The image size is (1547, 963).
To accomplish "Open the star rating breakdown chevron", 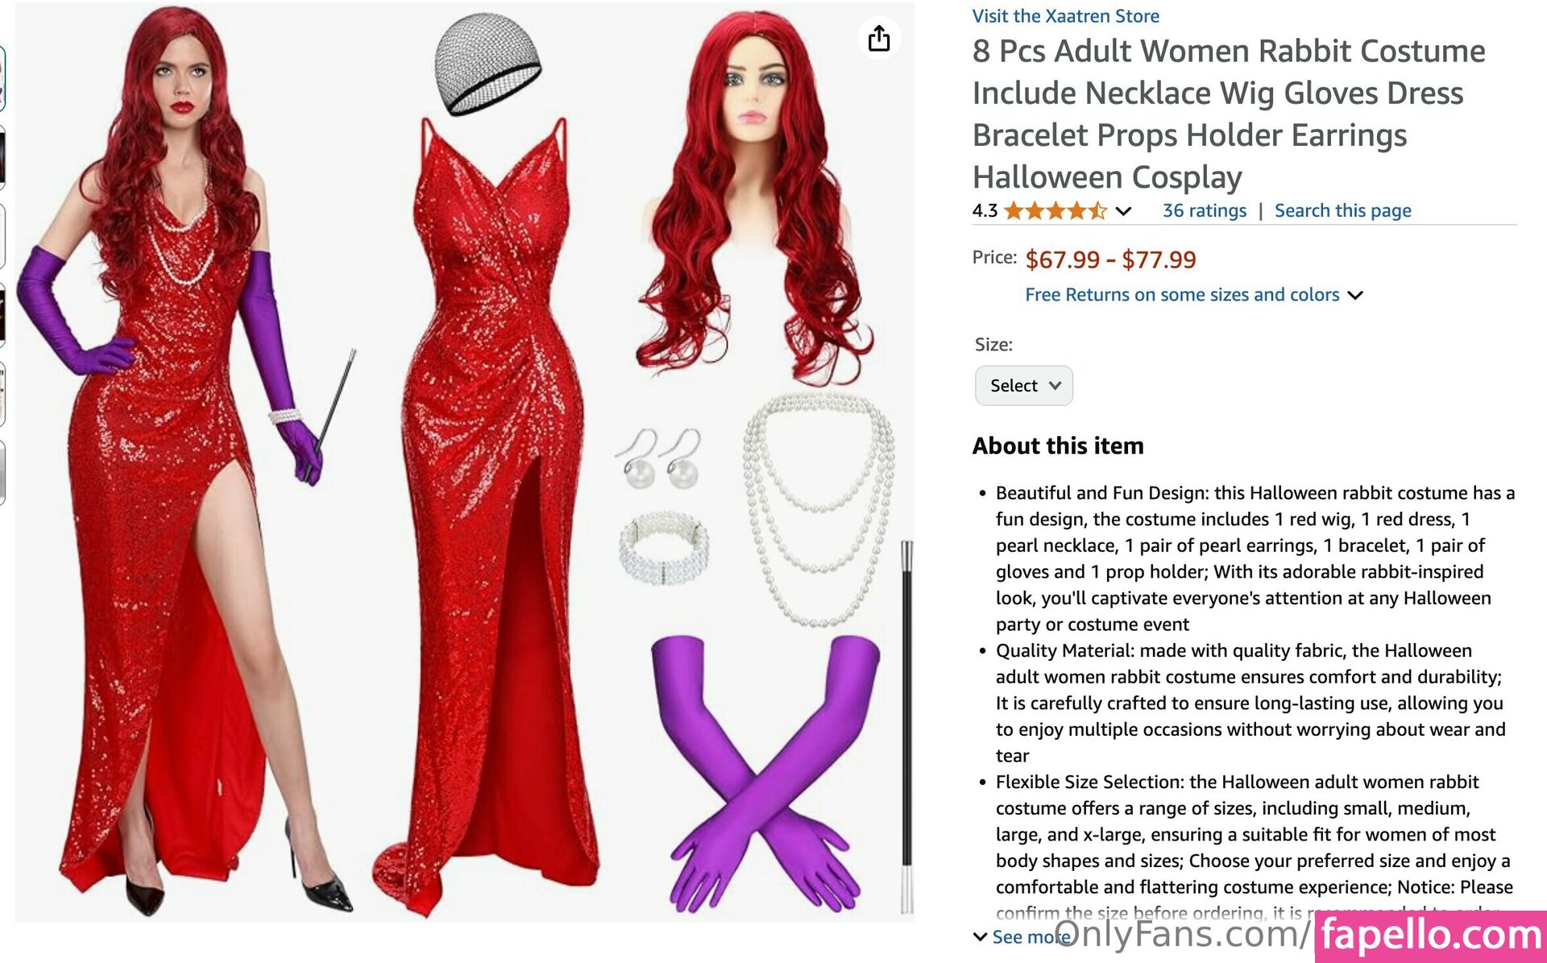I will click(1123, 211).
